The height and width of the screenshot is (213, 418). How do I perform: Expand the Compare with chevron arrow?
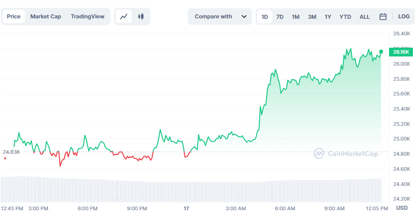[x=244, y=17]
